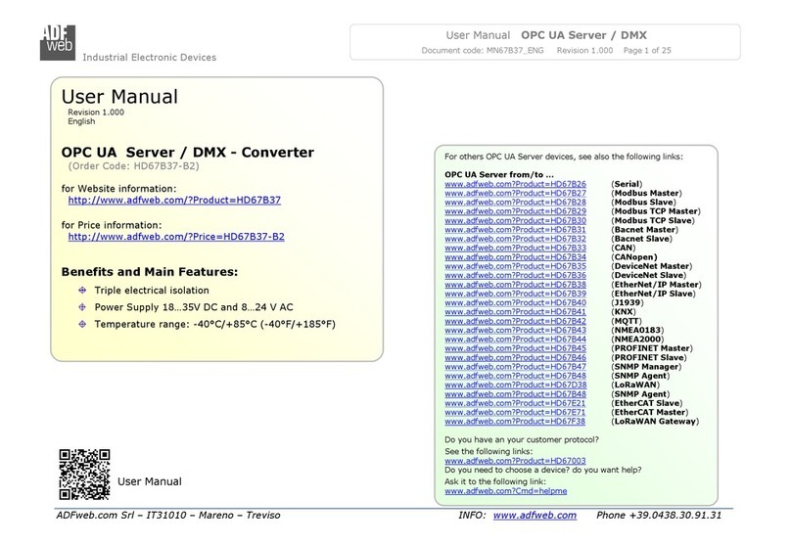Click the 'OPC UA Server / DMX' header title
Image resolution: width=791 pixels, height=545 pixels.
tap(583, 35)
